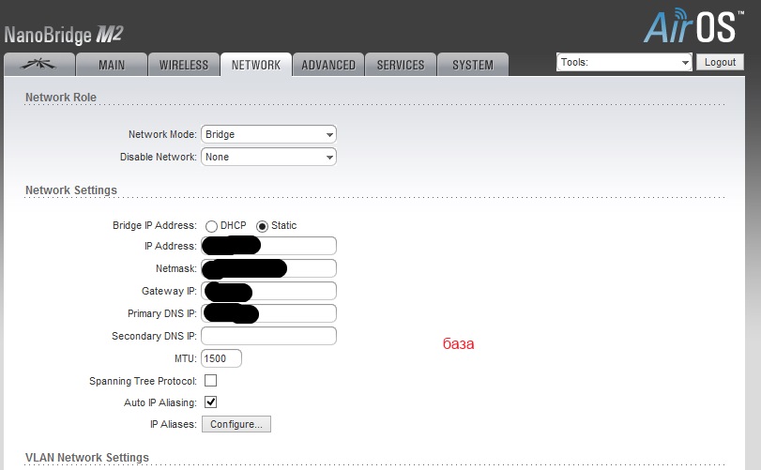Viewport: 761px width, 470px height.
Task: Open the Ubiquiti logo tab
Action: coord(39,65)
